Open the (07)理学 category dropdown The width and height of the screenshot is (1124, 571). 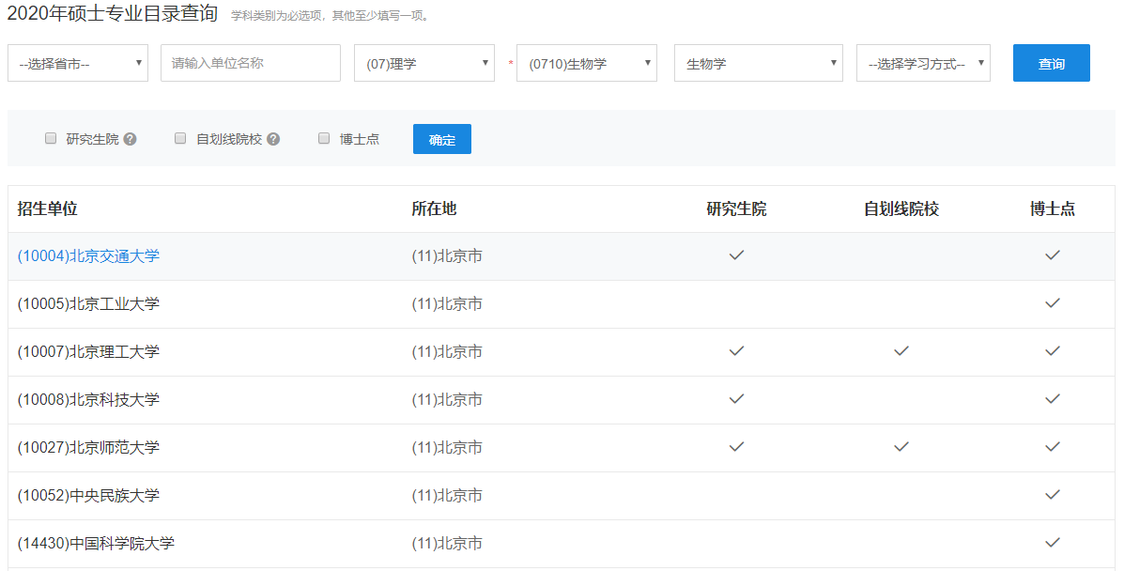(x=424, y=63)
